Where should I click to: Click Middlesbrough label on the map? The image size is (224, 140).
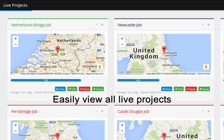[171, 65]
